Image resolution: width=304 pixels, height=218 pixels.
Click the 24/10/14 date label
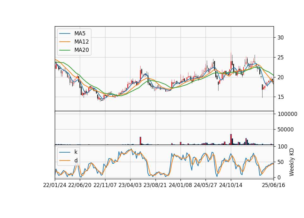pos(231,185)
